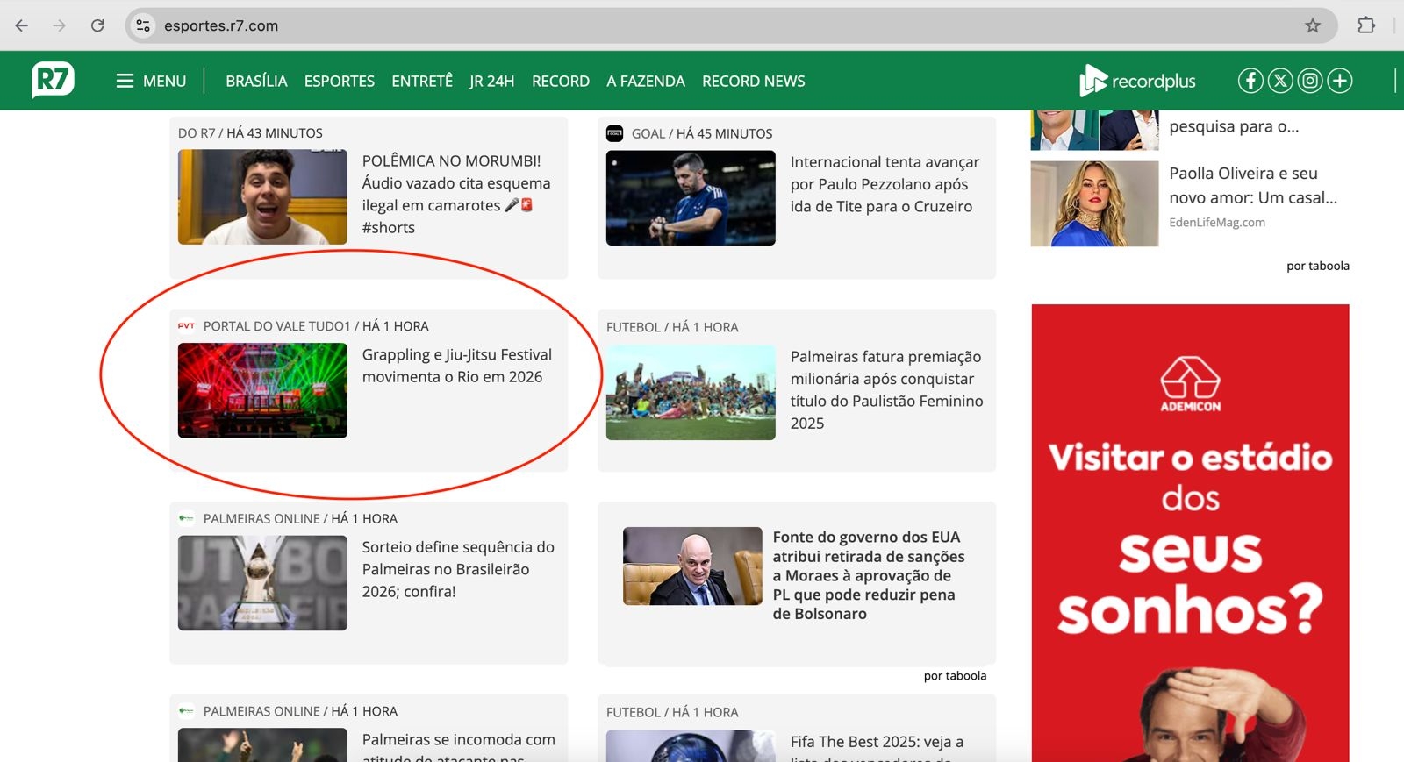Click the recordplus logo
Image resolution: width=1404 pixels, height=762 pixels.
click(1137, 81)
